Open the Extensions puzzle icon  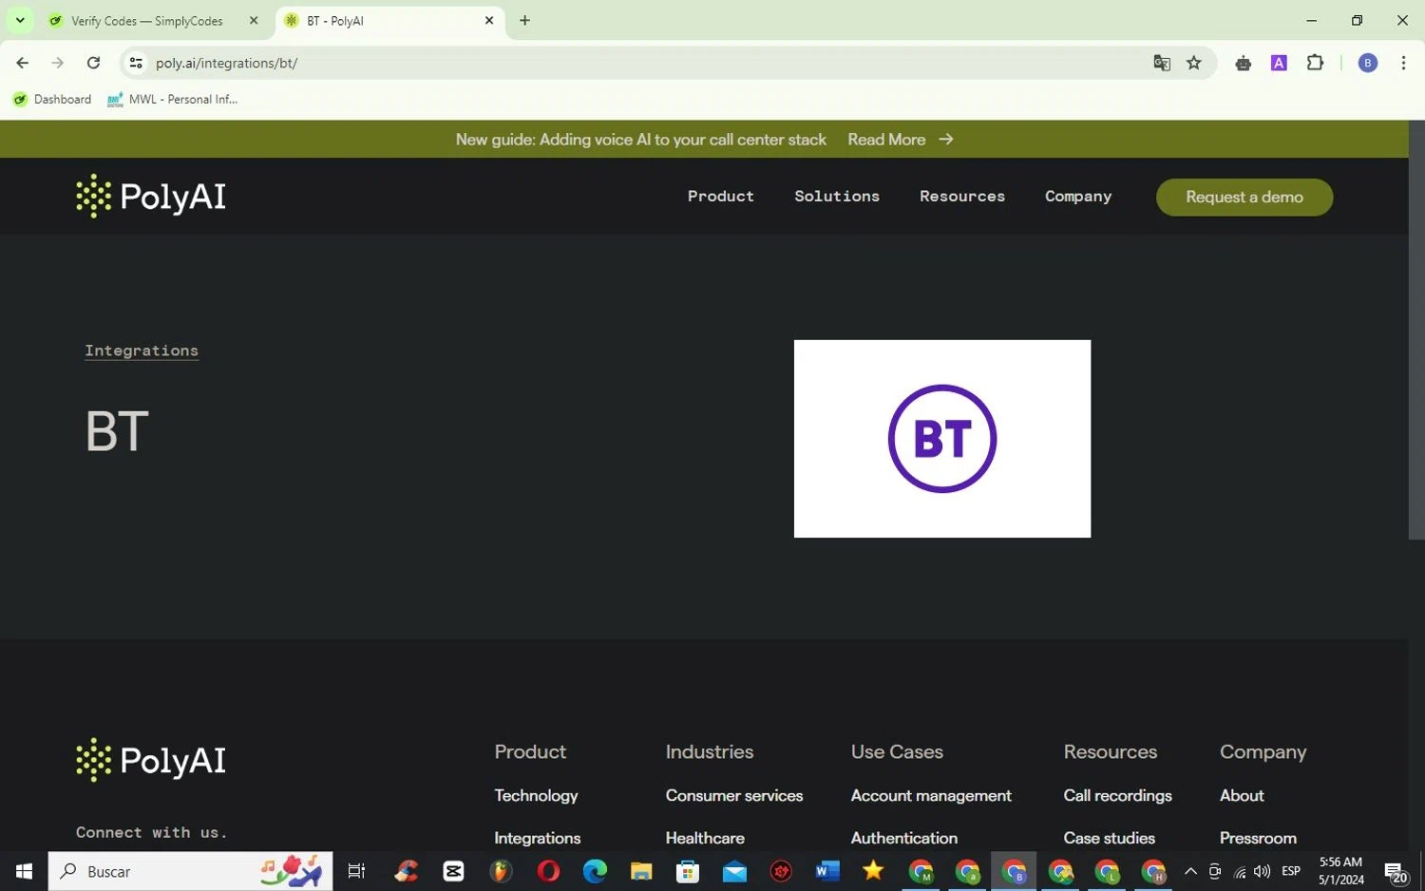[x=1315, y=63]
